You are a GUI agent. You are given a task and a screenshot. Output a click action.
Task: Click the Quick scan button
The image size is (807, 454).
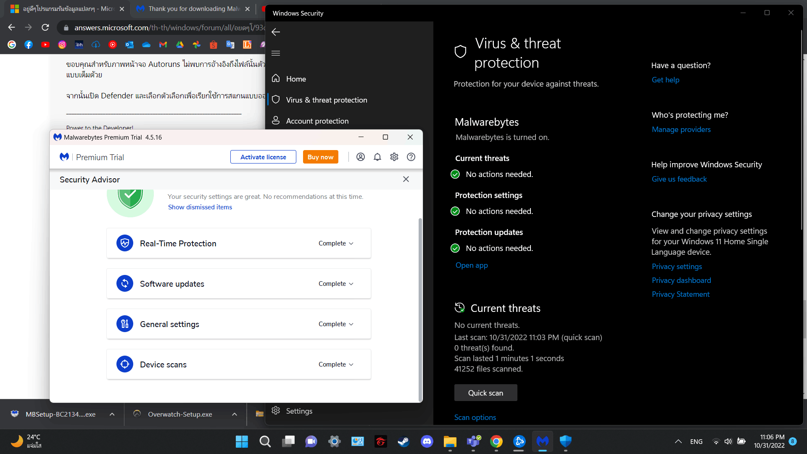click(x=485, y=393)
